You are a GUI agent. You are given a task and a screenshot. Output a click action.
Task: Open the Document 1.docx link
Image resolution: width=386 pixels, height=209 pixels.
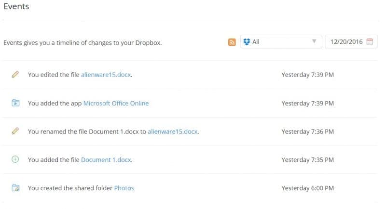pos(106,160)
